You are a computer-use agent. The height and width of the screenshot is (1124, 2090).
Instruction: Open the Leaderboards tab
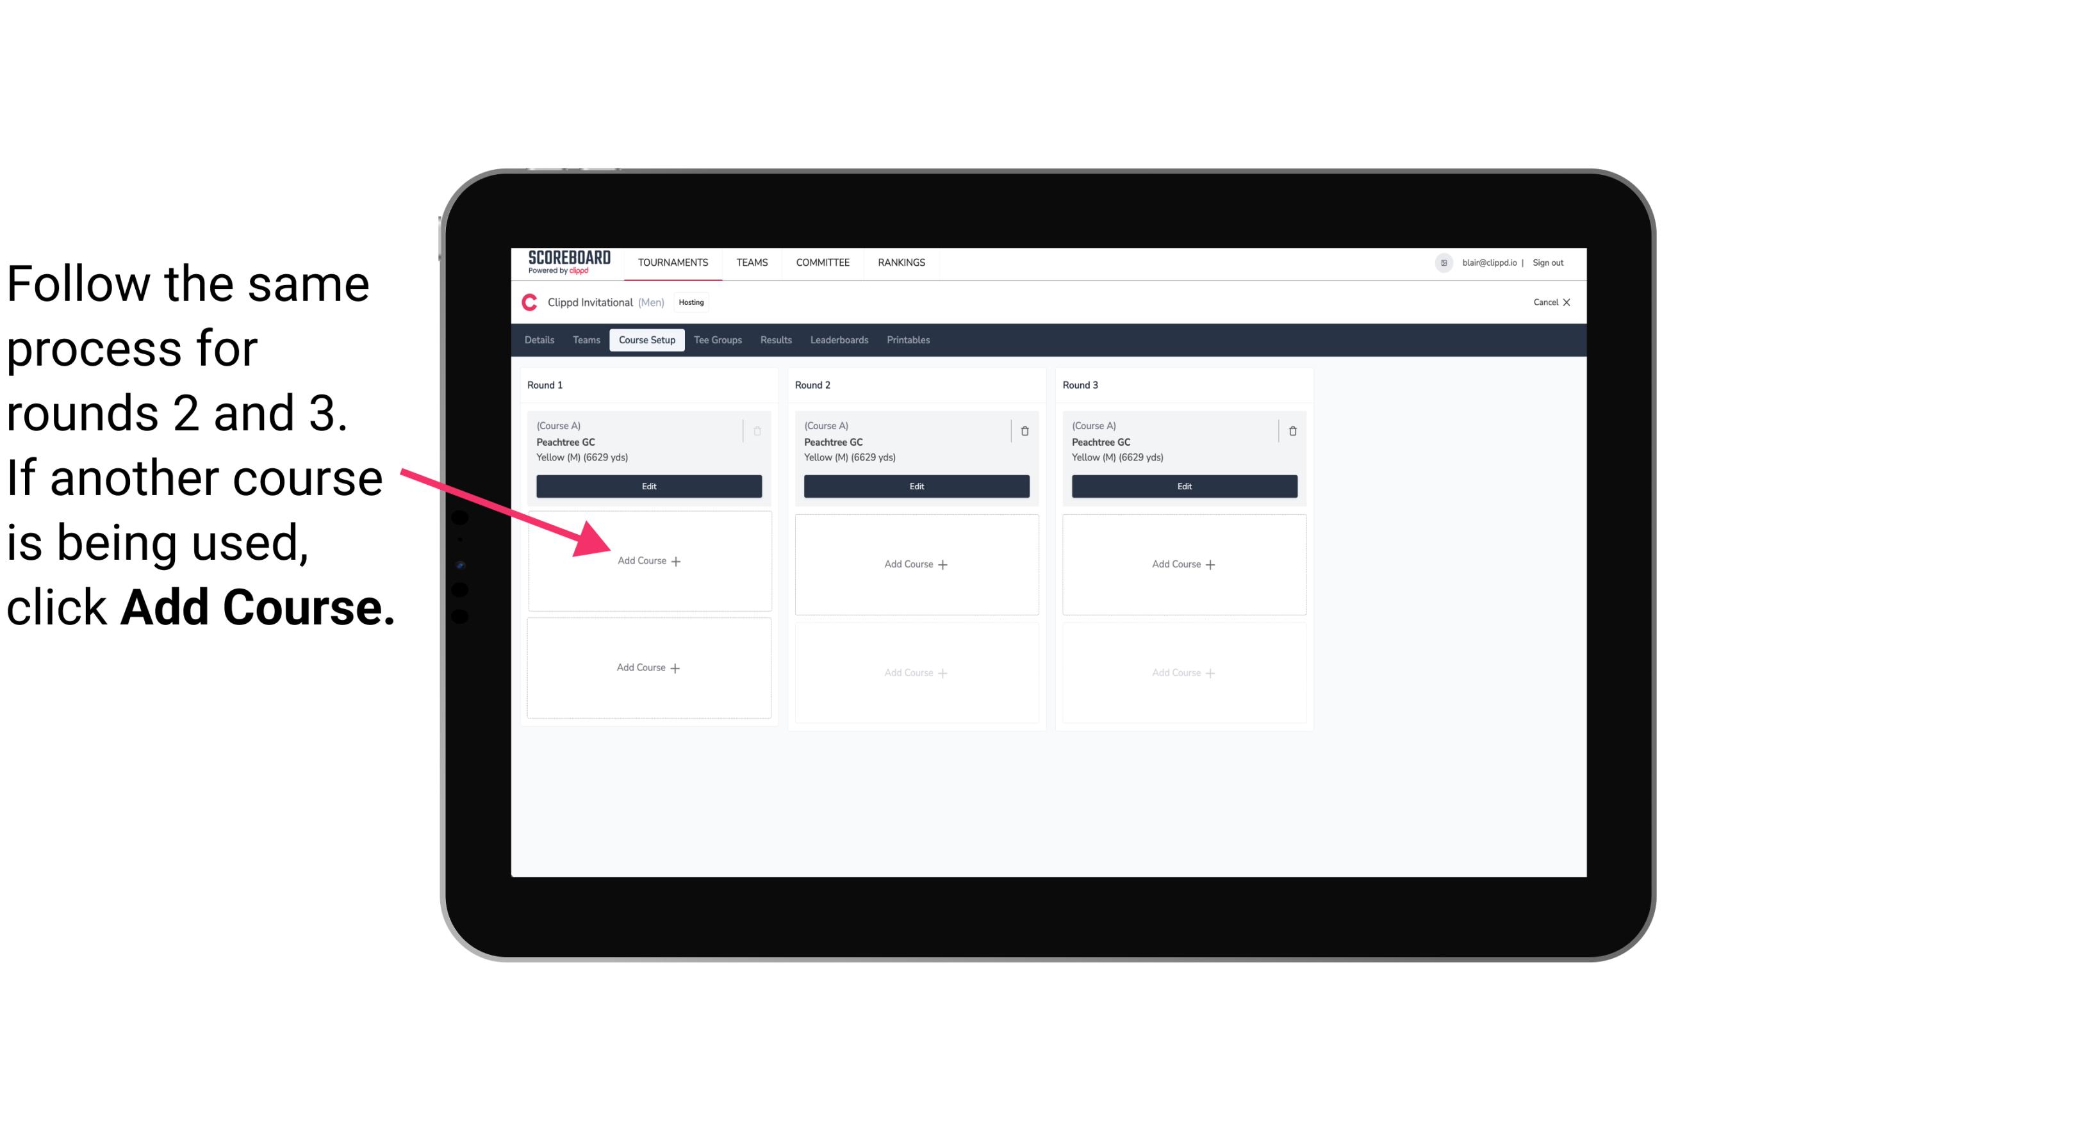point(839,341)
